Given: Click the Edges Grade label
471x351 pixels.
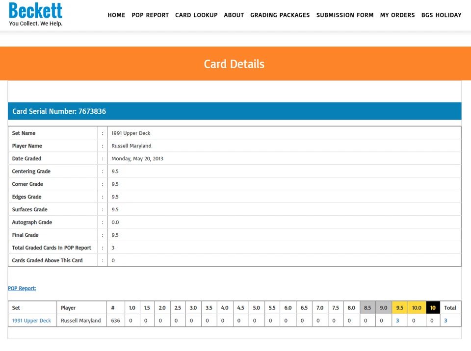Looking at the screenshot, I should tap(26, 197).
